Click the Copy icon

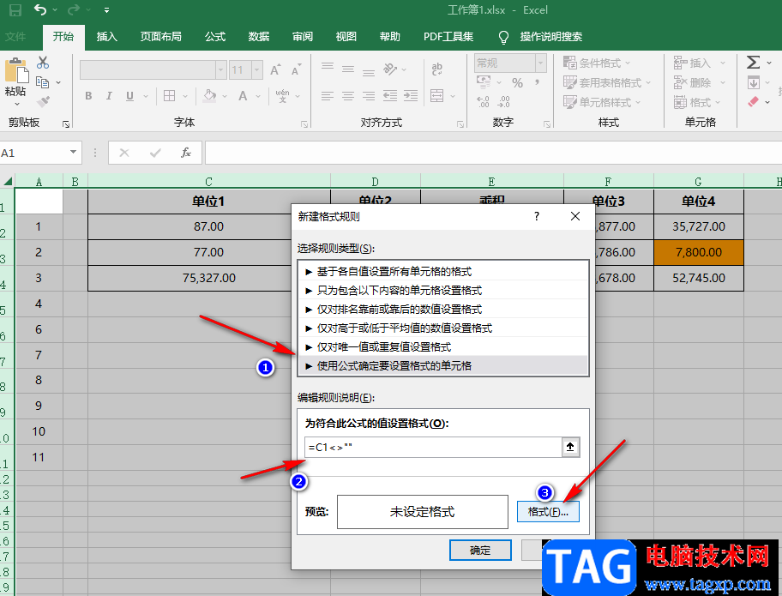pyautogui.click(x=43, y=82)
